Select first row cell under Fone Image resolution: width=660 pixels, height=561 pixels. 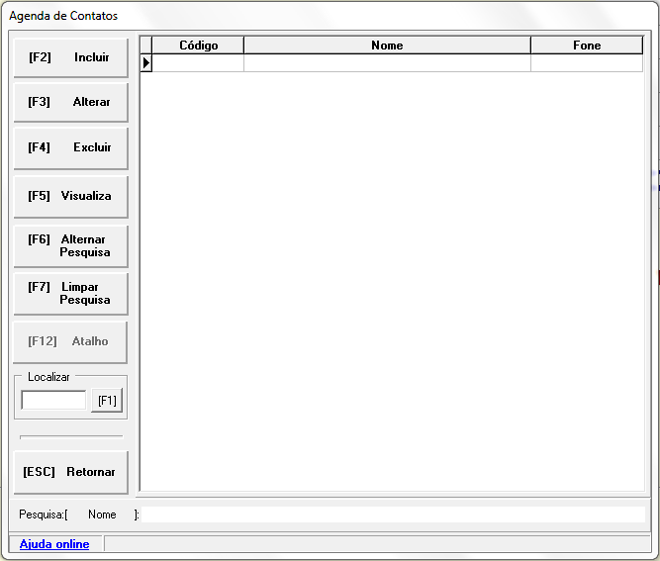coord(587,63)
